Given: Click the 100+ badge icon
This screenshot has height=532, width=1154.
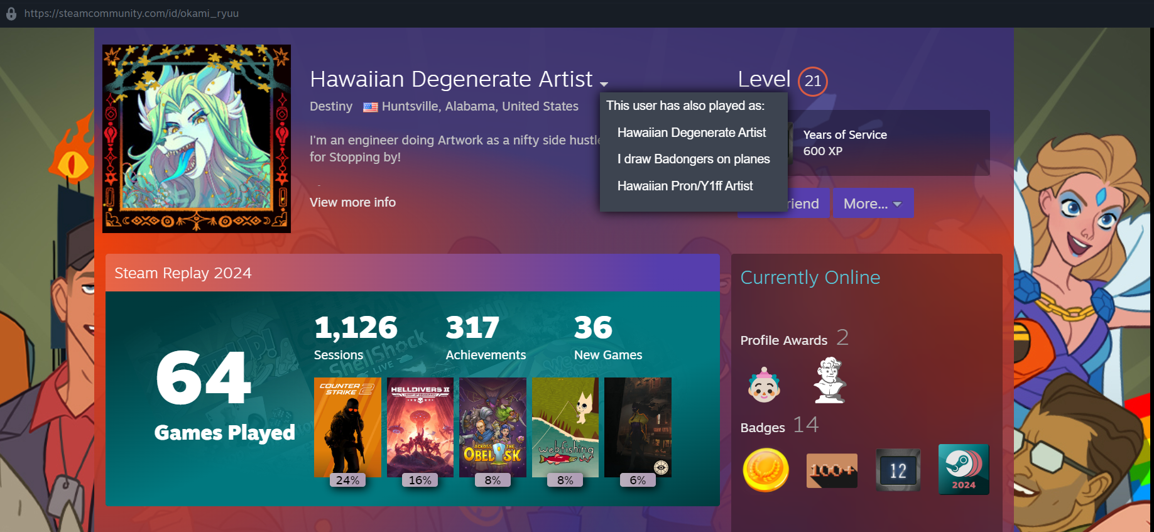Looking at the screenshot, I should (832, 470).
